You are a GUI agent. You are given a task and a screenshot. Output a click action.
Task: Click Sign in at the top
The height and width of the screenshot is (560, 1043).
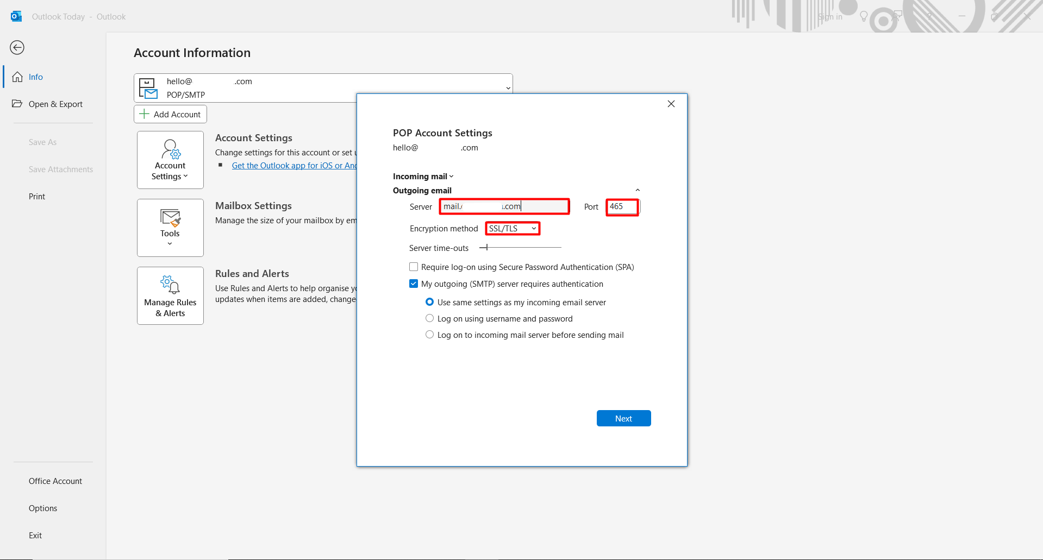830,17
